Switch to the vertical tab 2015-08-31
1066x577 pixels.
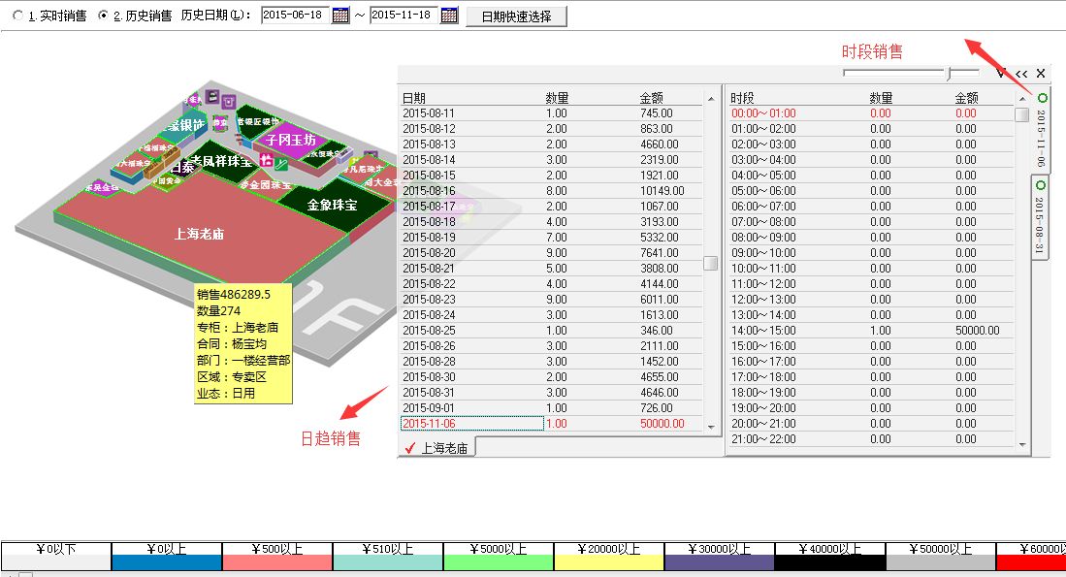pyautogui.click(x=1040, y=217)
